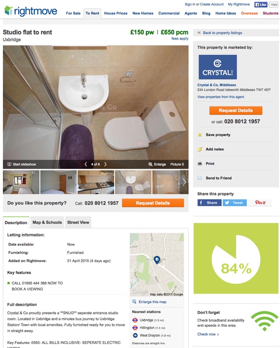280x348 pixels.
Task: Go to previous photo with left chevron
Action: pyautogui.click(x=85, y=164)
